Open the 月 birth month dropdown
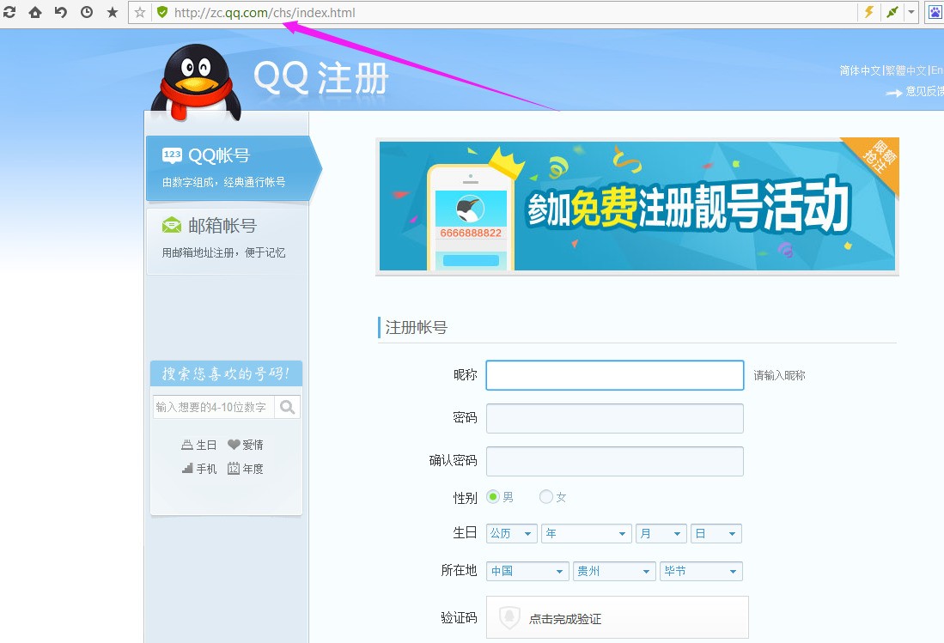 tap(661, 533)
